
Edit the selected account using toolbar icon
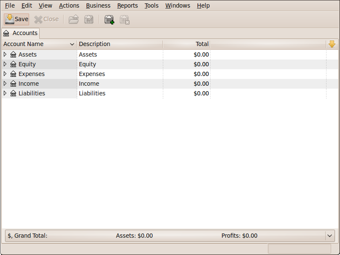click(x=89, y=19)
